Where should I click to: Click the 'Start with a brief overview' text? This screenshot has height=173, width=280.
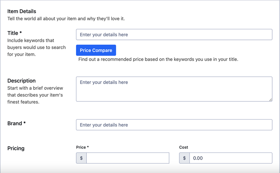35,95
